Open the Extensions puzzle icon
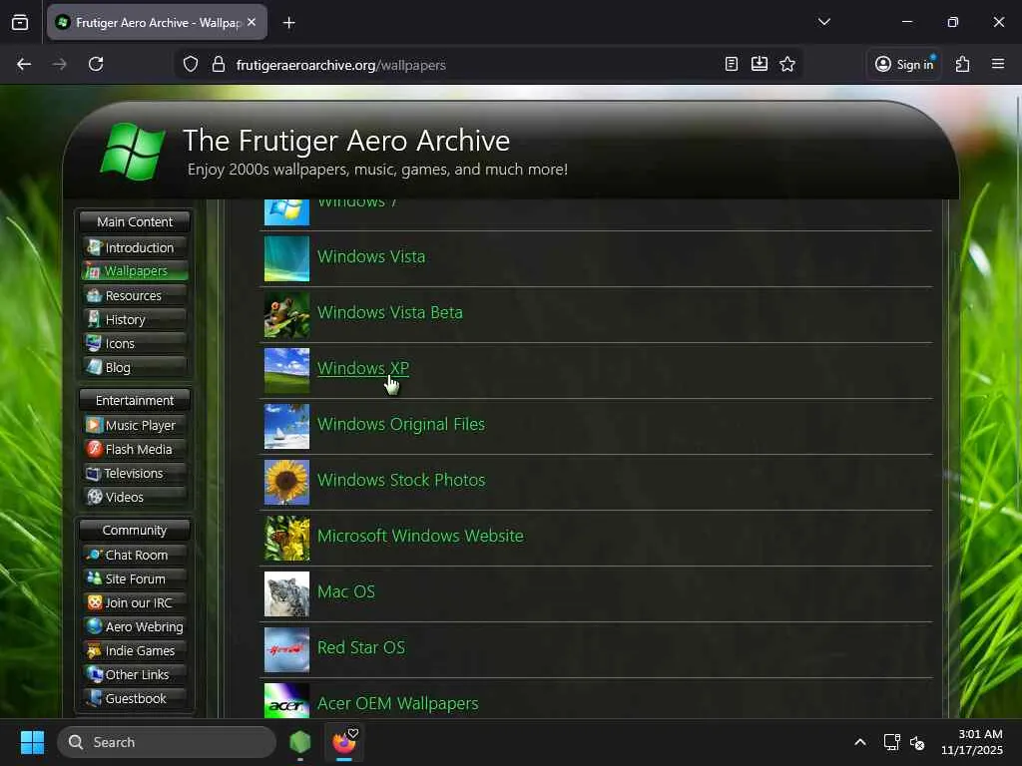This screenshot has width=1022, height=766. point(963,64)
